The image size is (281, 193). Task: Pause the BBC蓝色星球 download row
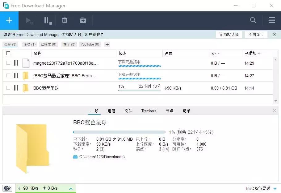pos(16,88)
